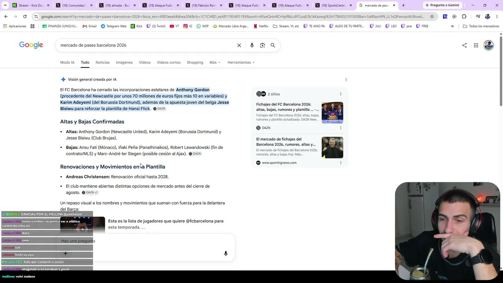Switch to the Modo IA tab
Image resolution: width=503 pixels, height=283 pixels.
(x=67, y=62)
